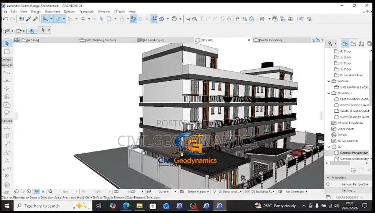The image size is (375, 213).
Task: Click the Windows Start button
Action: point(7,206)
